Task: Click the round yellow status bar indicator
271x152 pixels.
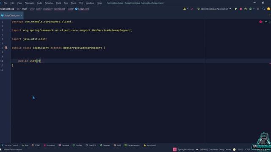Action: point(234,149)
